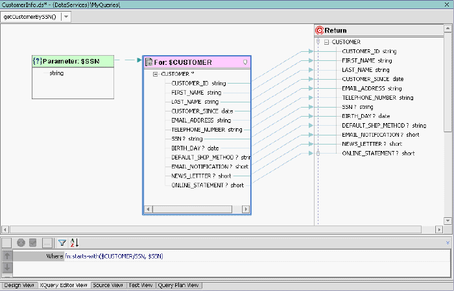Screen dimensions: 454x291
Task: Click the greyed round cancel icon
Action: [x=21, y=242]
